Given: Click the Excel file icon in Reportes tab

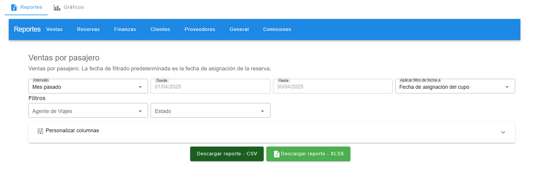Looking at the screenshot, I should tap(14, 8).
